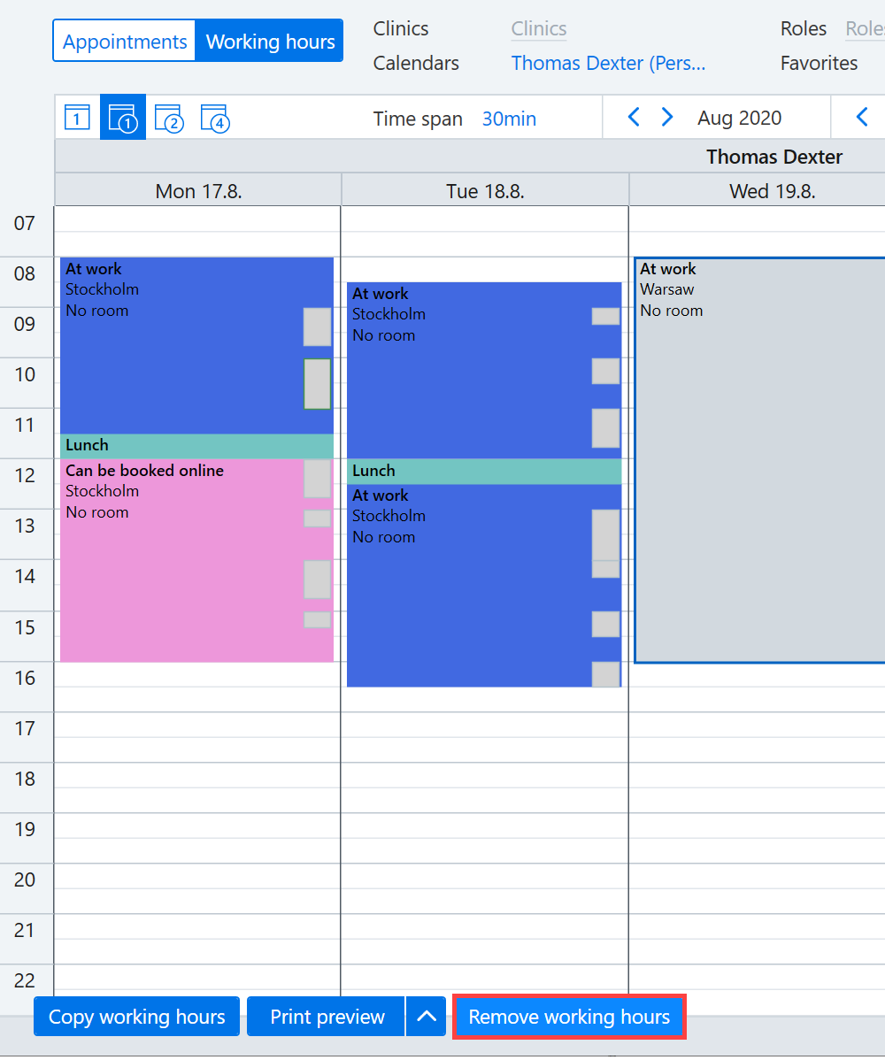Select Tuesday Lunch block

click(x=484, y=471)
